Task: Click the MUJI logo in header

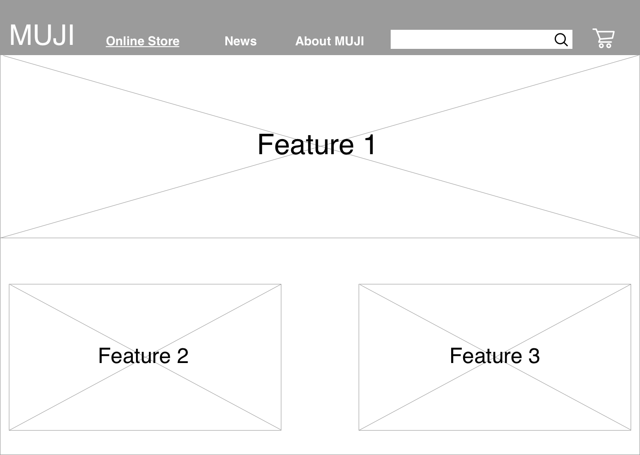Action: click(x=42, y=35)
